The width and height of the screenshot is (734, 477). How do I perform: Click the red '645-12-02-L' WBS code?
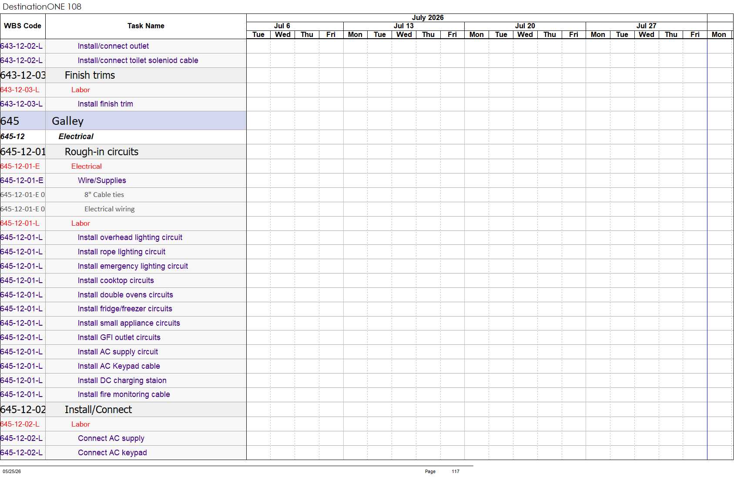click(20, 424)
